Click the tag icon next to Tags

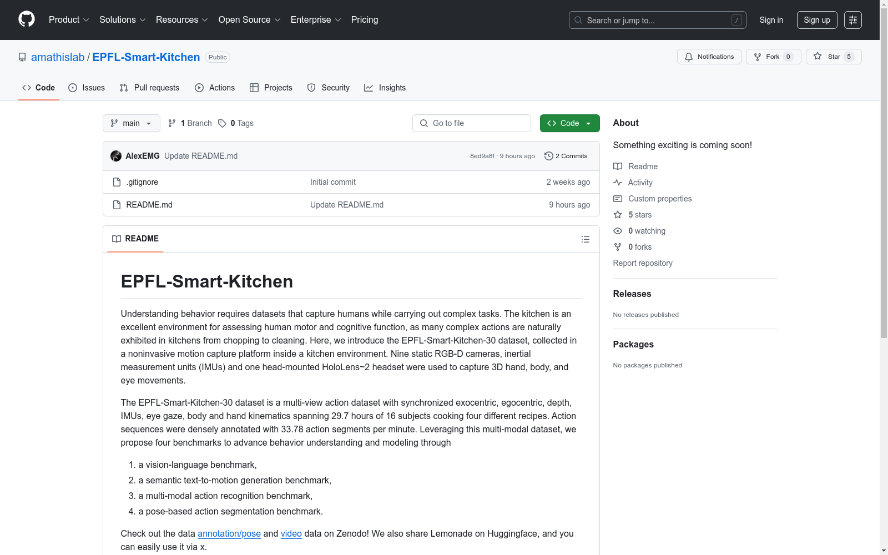[x=222, y=123]
